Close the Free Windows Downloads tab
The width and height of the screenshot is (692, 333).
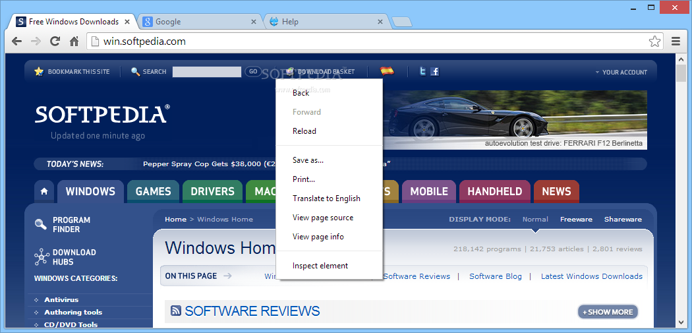click(x=128, y=22)
